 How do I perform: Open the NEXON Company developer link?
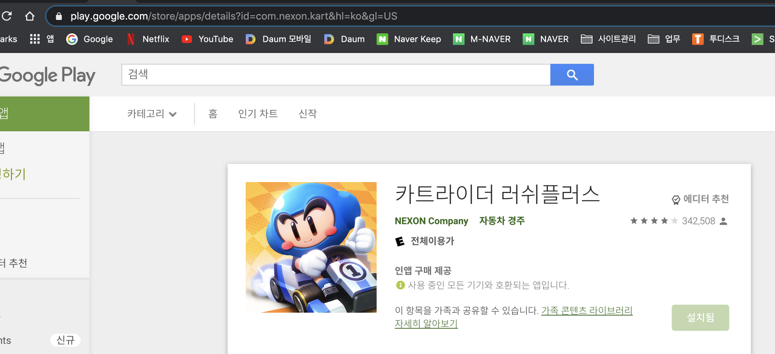click(x=432, y=221)
